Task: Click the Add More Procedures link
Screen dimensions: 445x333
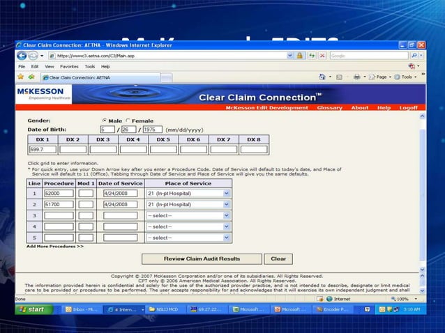Action: pyautogui.click(x=55, y=246)
